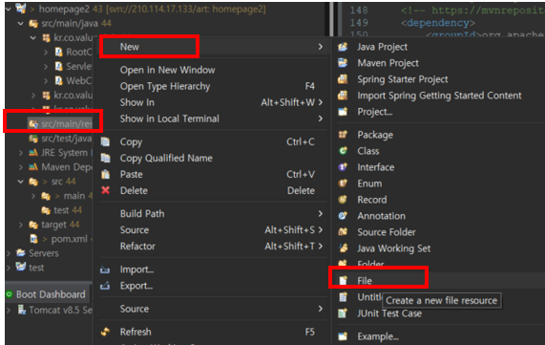The image size is (545, 345).
Task: Select pom.xml in the tree
Action: point(69,239)
